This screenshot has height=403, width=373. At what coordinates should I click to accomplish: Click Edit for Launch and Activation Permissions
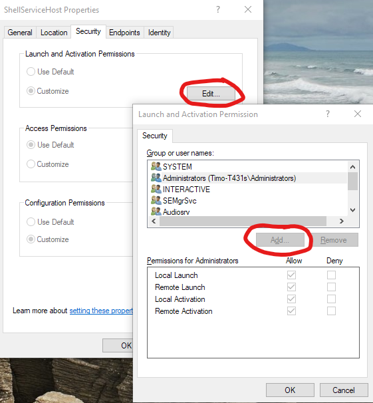(211, 94)
